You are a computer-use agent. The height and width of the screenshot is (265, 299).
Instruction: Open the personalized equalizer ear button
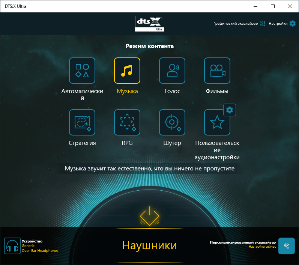(286, 246)
